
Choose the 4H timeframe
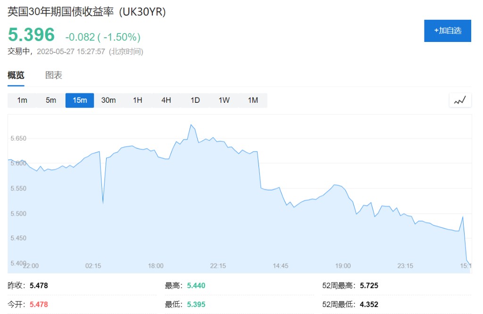click(166, 100)
